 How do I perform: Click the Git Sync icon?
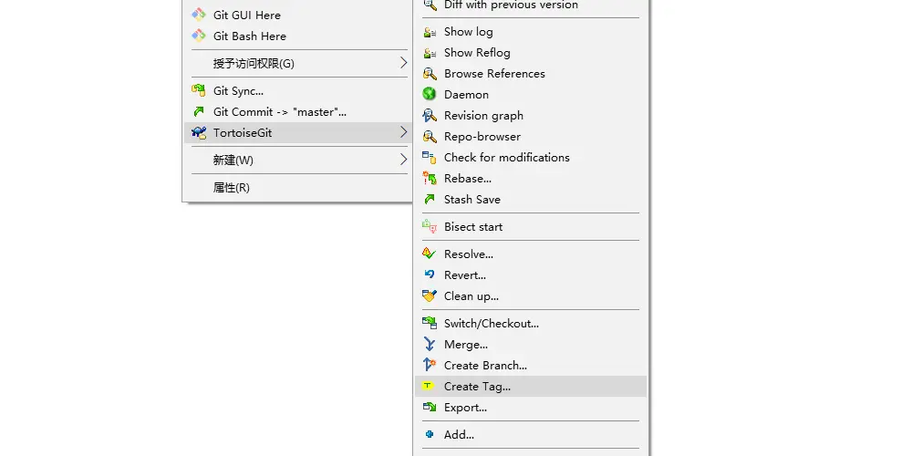[199, 90]
